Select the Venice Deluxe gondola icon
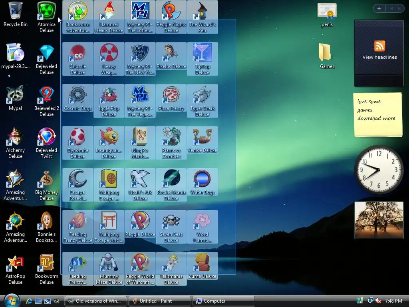409x307 pixels. (x=203, y=140)
